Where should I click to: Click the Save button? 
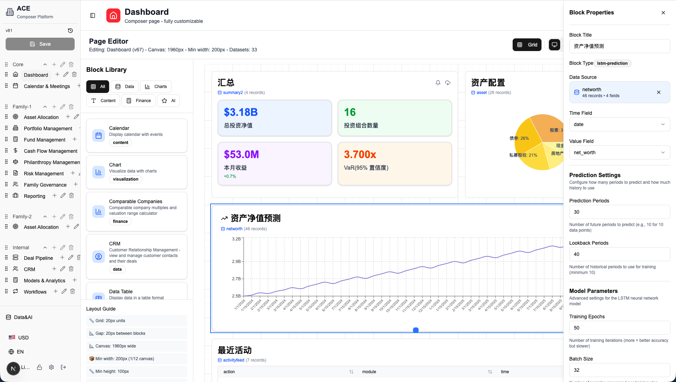click(40, 44)
